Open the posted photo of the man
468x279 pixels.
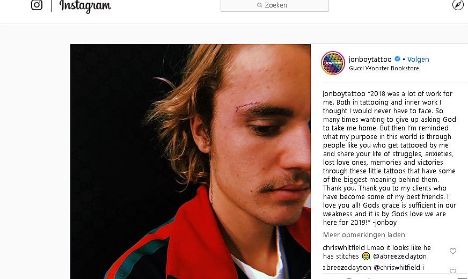pos(191,161)
